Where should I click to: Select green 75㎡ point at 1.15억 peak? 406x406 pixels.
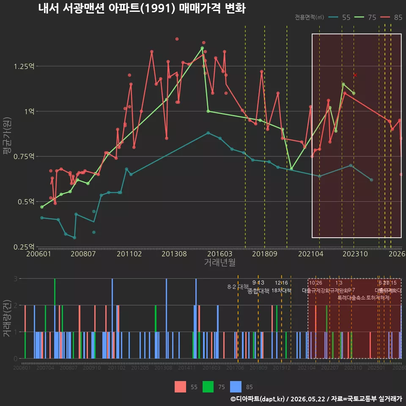343,84
